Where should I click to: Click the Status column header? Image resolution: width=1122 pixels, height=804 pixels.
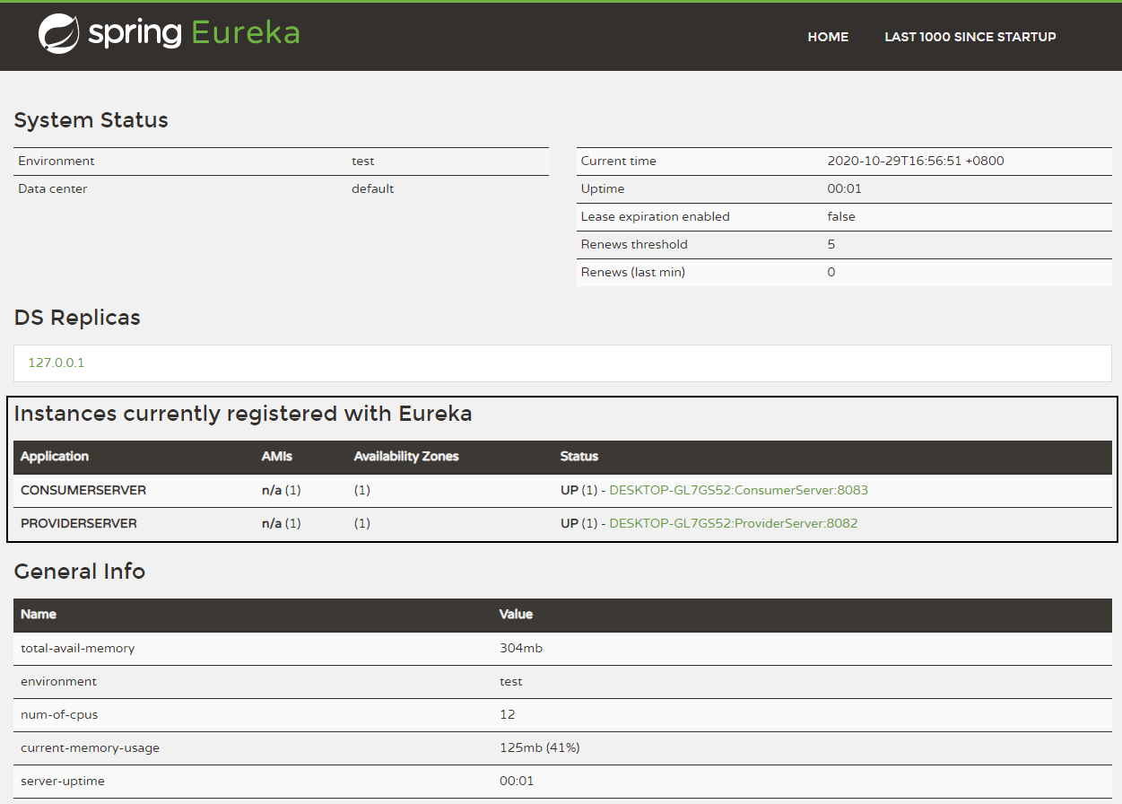(578, 457)
